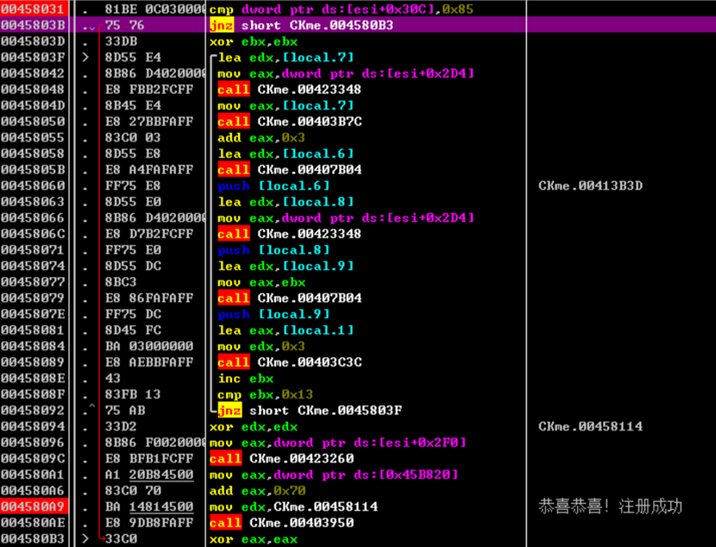Select the xor edx,edx instruction

point(254,426)
